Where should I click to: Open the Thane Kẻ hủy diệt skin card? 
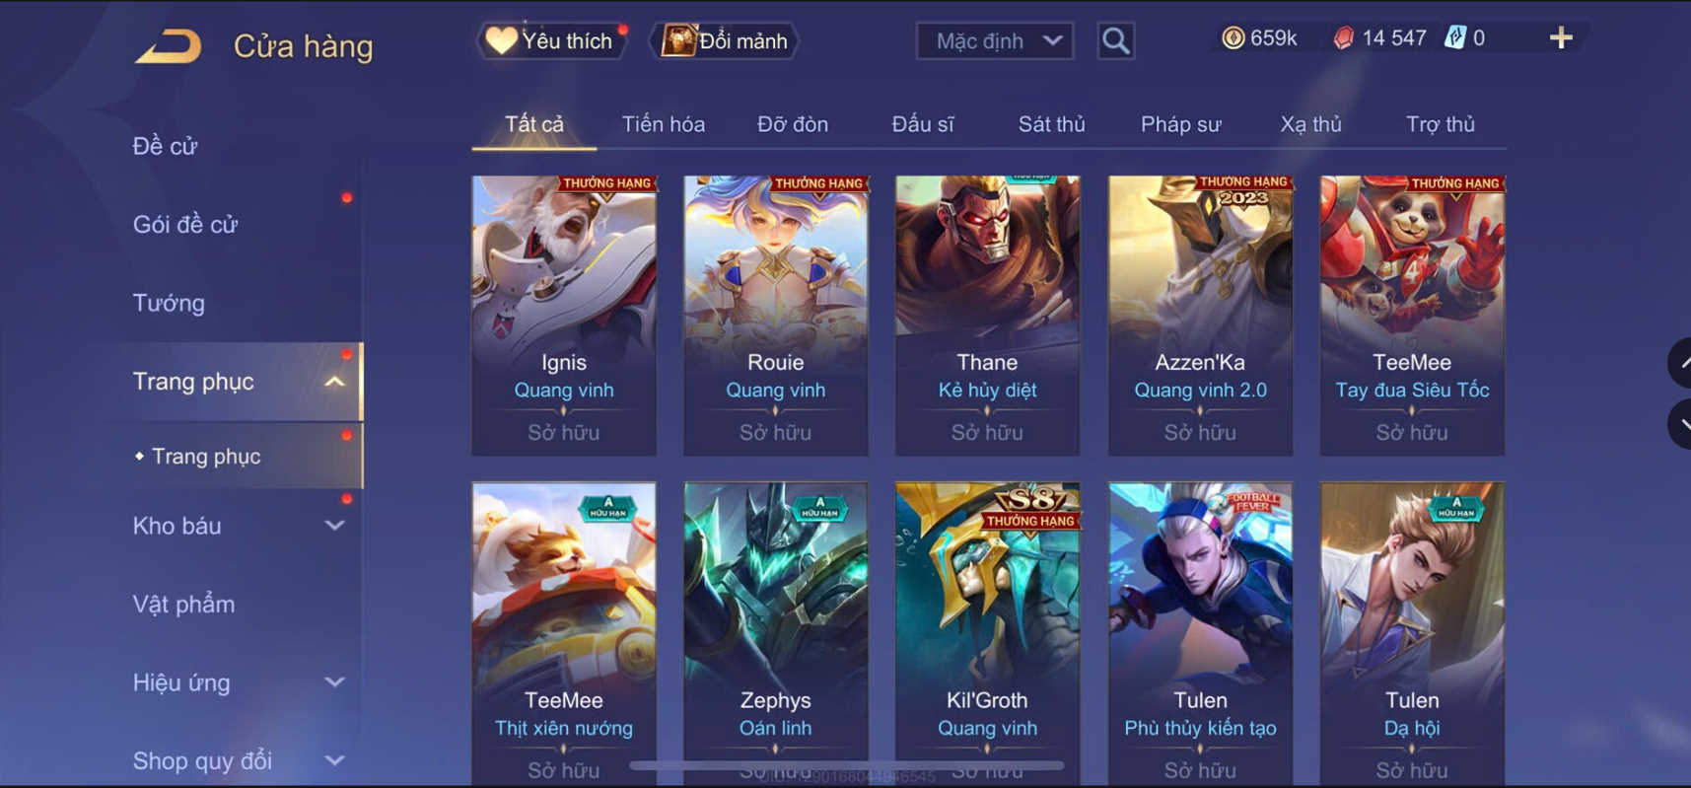point(987,316)
